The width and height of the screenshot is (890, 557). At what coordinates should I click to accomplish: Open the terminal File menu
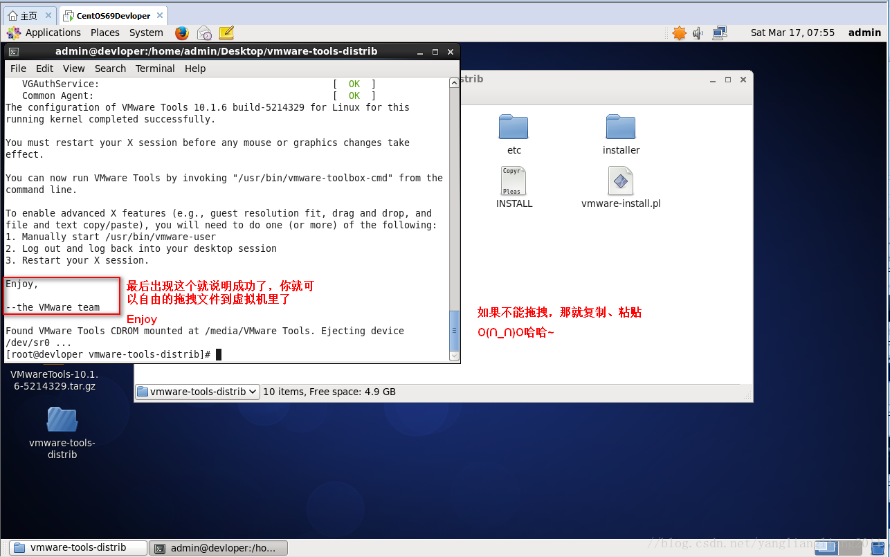(19, 69)
